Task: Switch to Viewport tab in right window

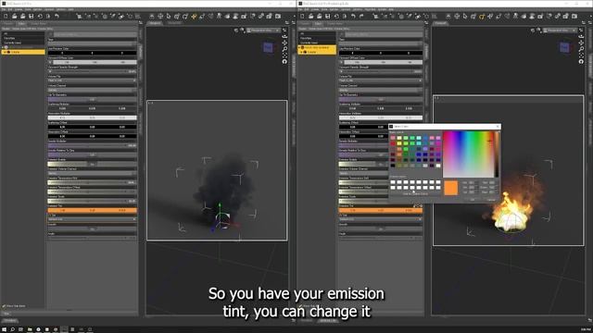Action: (440, 23)
